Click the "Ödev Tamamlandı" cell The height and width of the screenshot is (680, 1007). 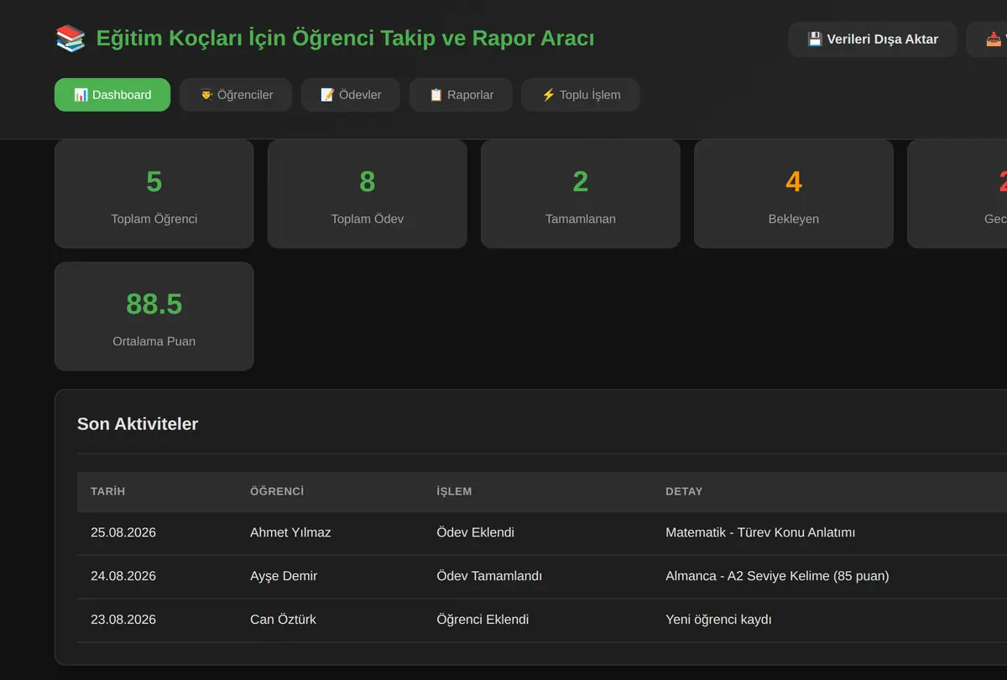coord(489,576)
